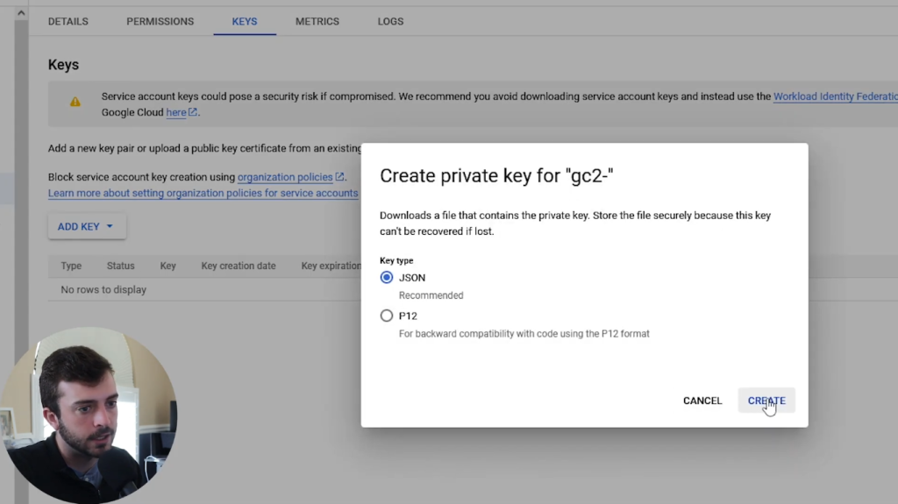This screenshot has width=898, height=504.
Task: Click the yellow security warning icon
Action: pyautogui.click(x=75, y=102)
